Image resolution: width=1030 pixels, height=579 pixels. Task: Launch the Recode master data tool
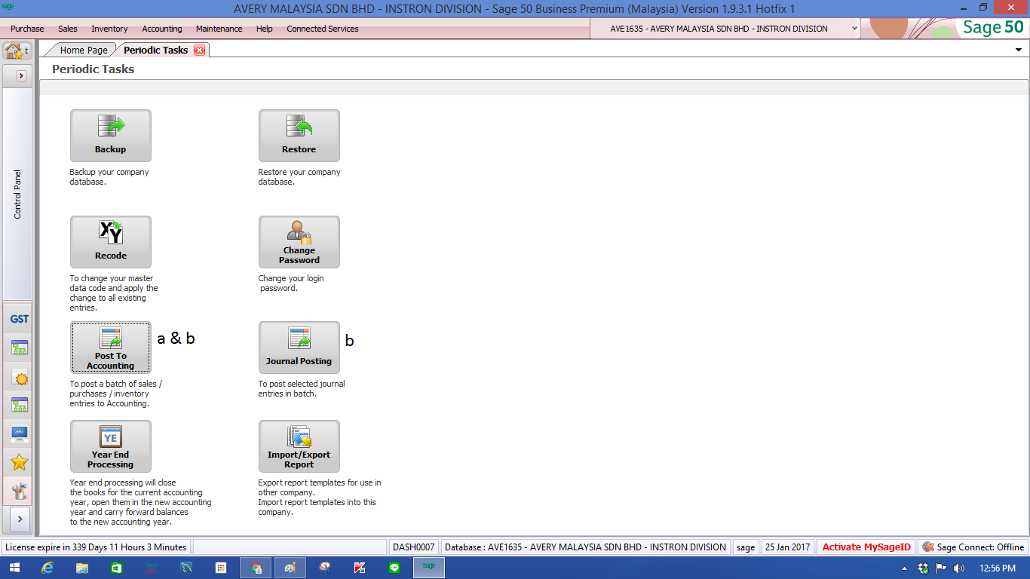(111, 242)
